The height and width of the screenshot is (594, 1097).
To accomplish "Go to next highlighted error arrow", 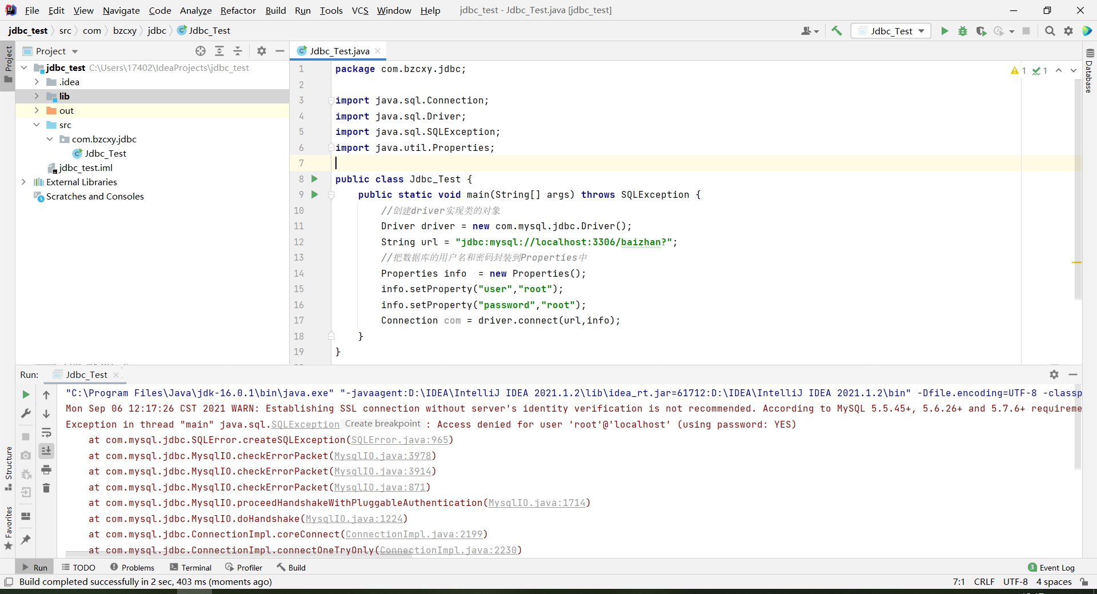I will (1074, 70).
